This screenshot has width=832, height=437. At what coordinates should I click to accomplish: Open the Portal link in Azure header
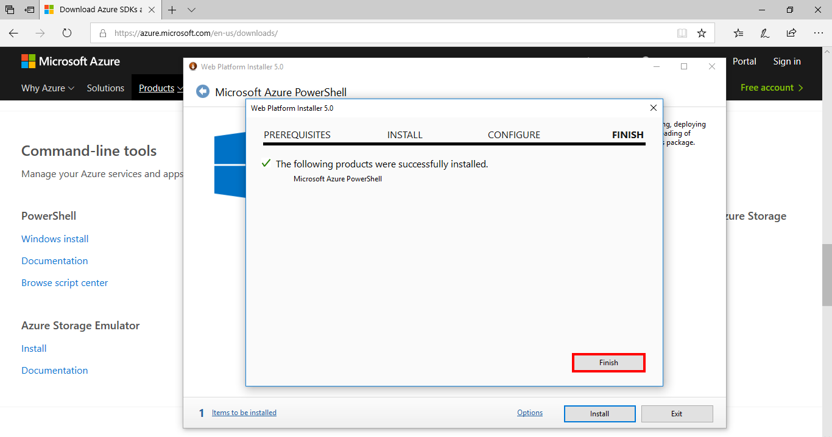click(x=744, y=61)
